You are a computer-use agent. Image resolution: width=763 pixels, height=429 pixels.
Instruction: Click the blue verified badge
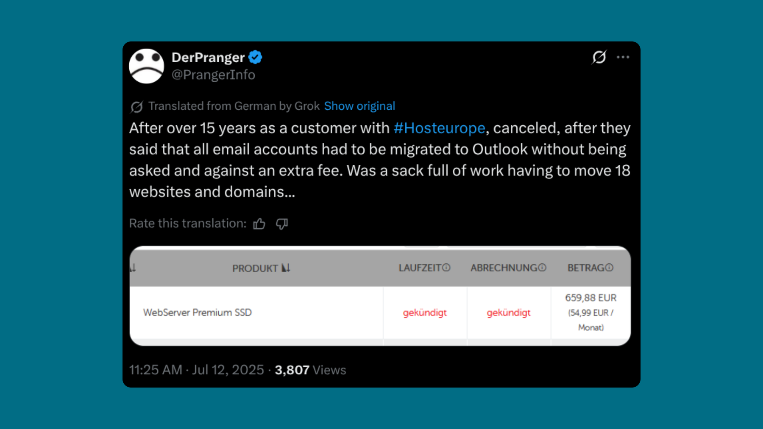click(x=255, y=57)
